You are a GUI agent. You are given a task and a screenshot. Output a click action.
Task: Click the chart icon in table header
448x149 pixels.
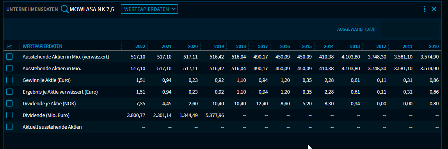(9, 46)
